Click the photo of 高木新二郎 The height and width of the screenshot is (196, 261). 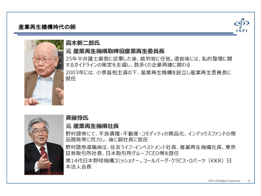(44, 73)
